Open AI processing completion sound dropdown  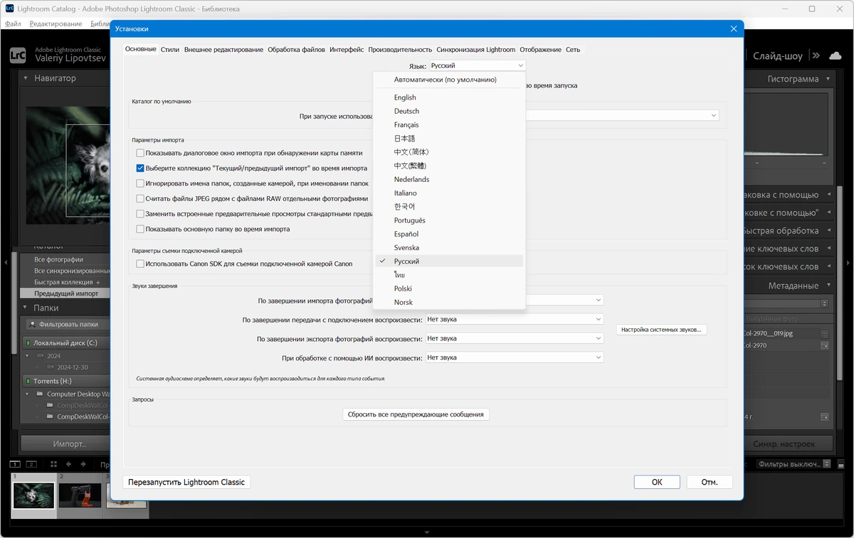[515, 357]
